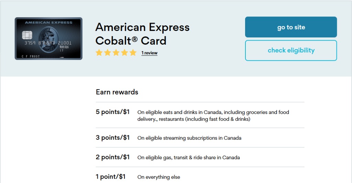Click the fourth yellow rating star

[x=124, y=53]
